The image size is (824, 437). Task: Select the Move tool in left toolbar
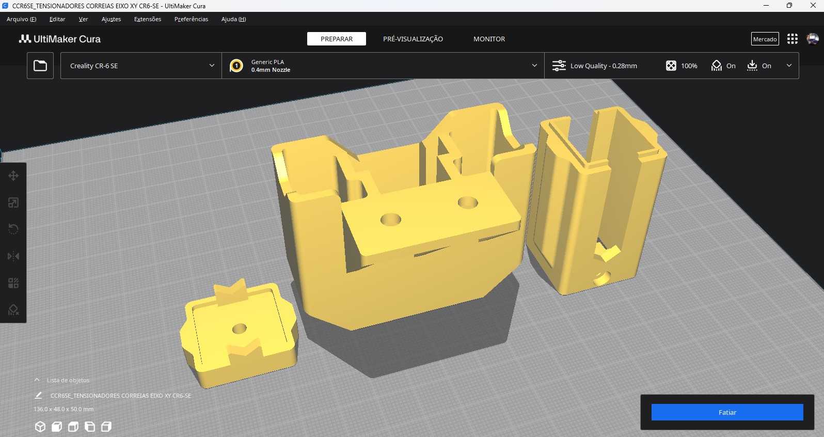(13, 176)
